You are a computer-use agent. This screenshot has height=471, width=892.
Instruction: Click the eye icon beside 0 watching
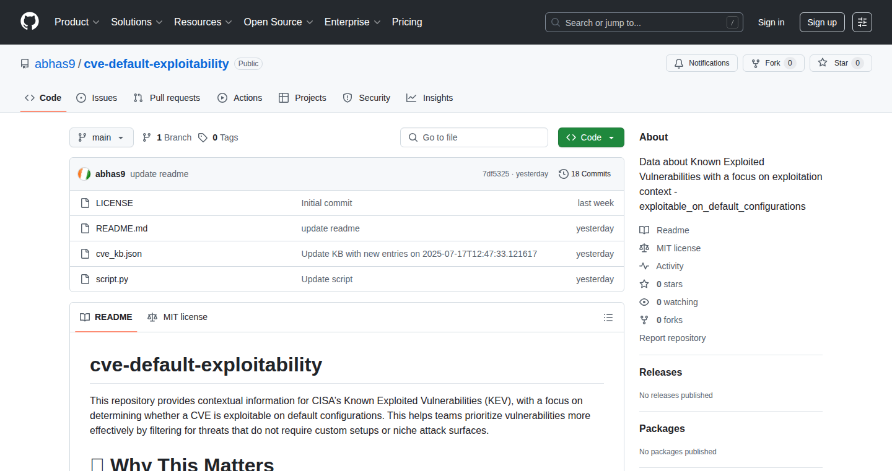pyautogui.click(x=644, y=302)
